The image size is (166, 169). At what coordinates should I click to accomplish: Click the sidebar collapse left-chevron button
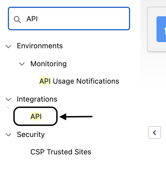155,133
